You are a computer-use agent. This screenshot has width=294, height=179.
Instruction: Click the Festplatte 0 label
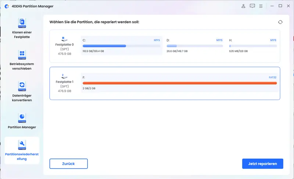(x=65, y=44)
